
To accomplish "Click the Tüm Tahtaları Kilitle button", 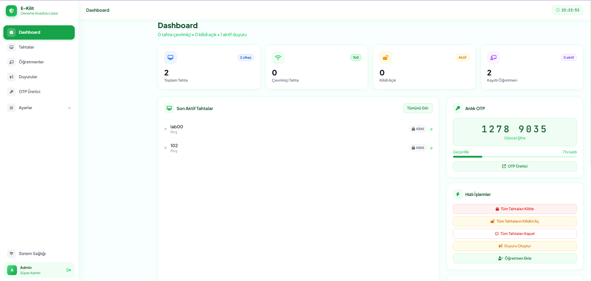I will 514,209.
